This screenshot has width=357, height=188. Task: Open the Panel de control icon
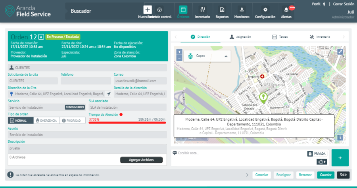(159, 10)
